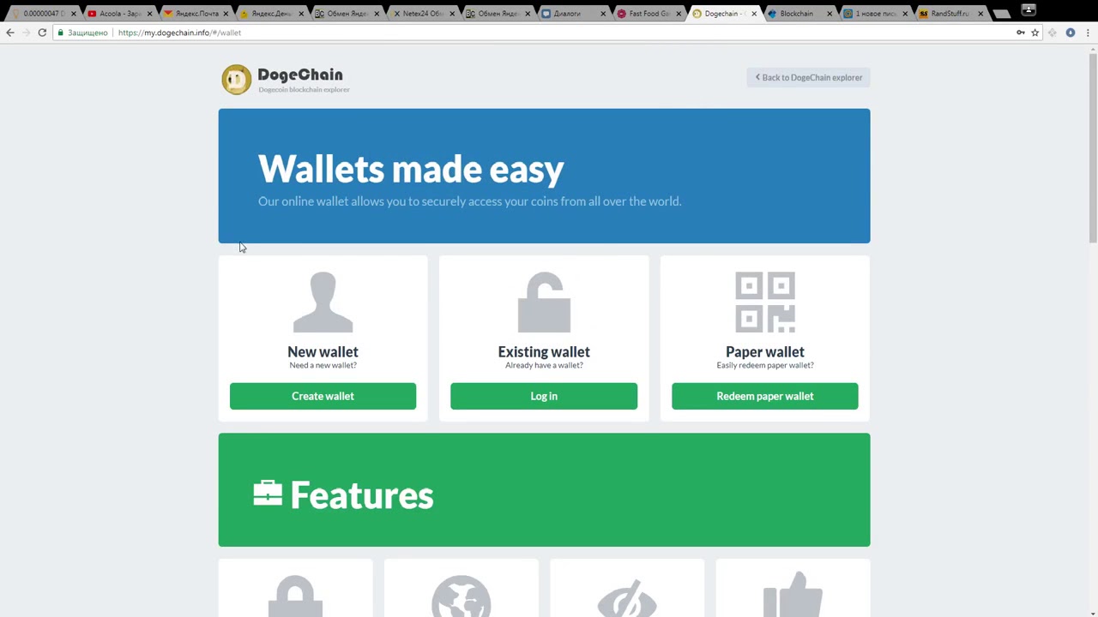Screen dimensions: 1098x617
Task: Click the DogeChain title text
Action: coord(300,75)
